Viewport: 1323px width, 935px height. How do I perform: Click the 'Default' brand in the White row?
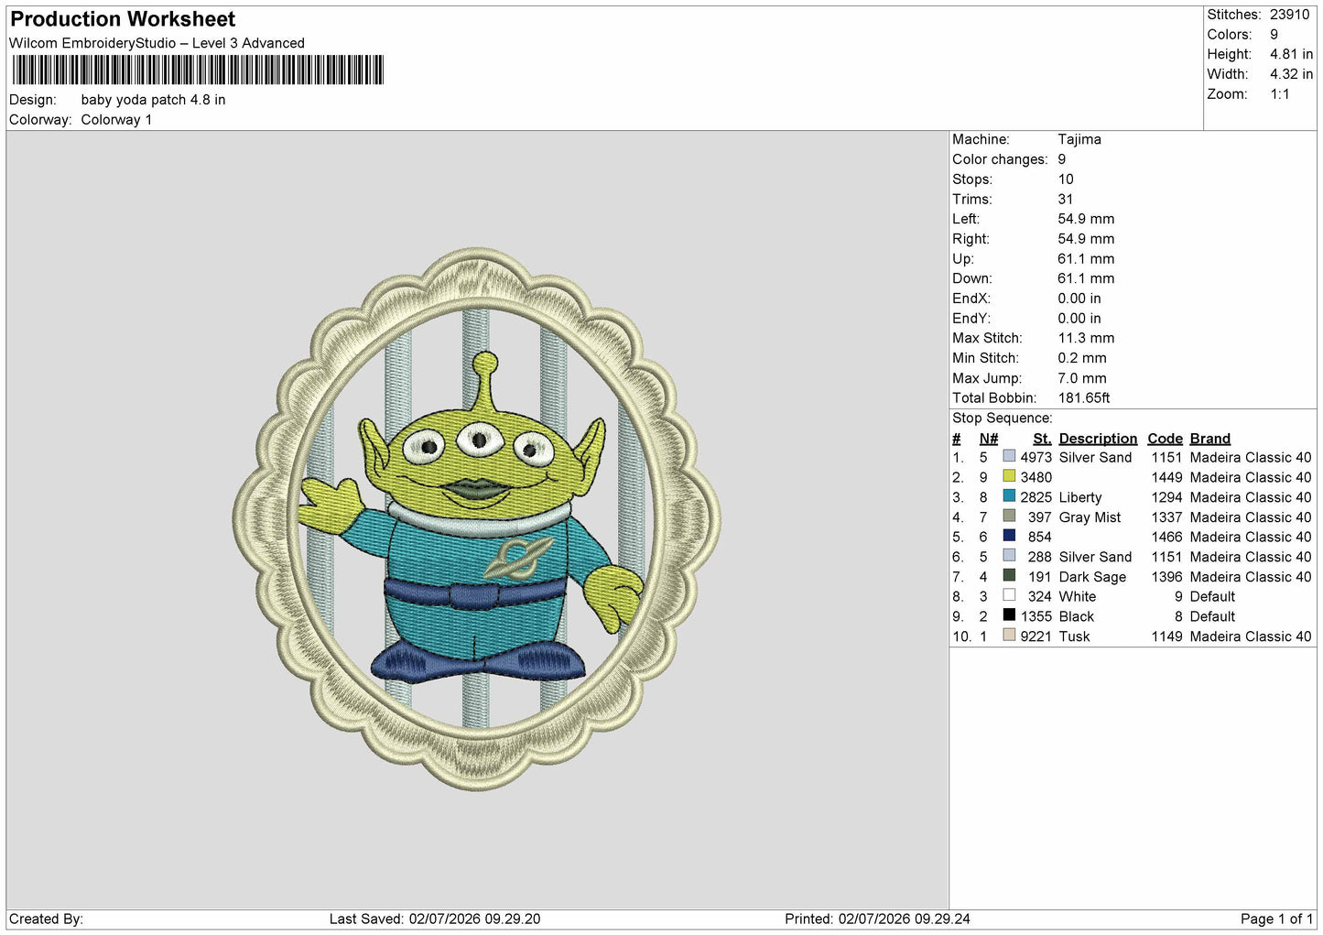point(1212,597)
